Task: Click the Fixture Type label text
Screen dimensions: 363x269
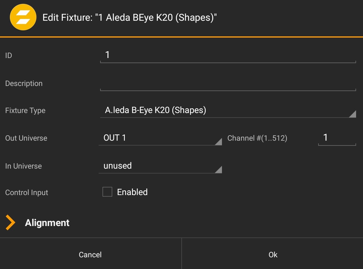Action: pyautogui.click(x=25, y=111)
